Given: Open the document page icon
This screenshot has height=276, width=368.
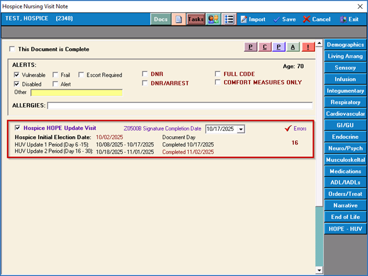Looking at the screenshot, I should click(178, 19).
